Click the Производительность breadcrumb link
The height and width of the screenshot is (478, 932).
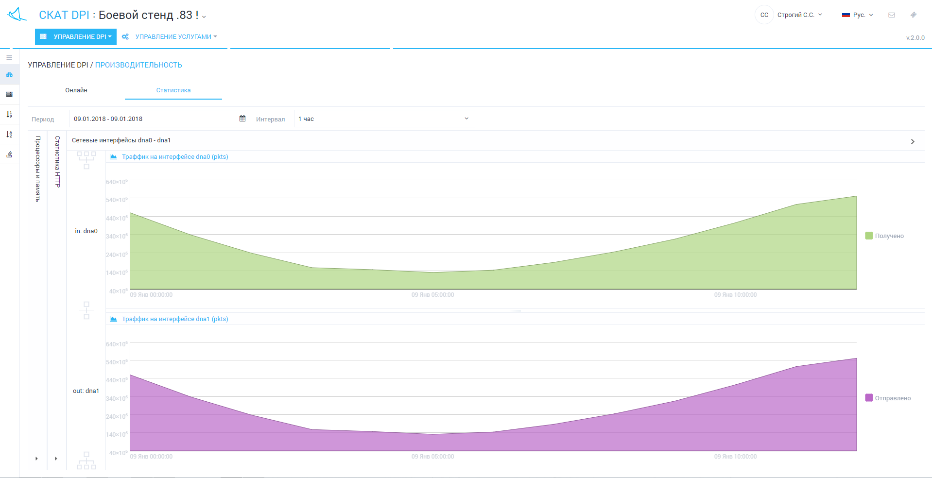[x=138, y=65]
